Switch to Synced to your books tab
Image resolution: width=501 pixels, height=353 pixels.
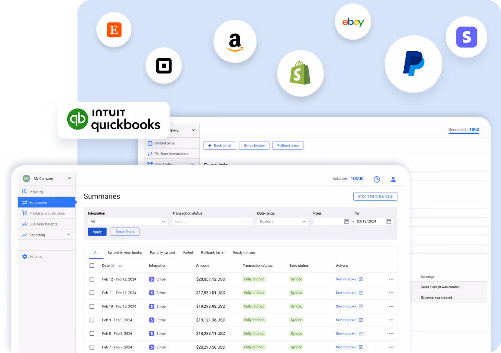(x=125, y=252)
